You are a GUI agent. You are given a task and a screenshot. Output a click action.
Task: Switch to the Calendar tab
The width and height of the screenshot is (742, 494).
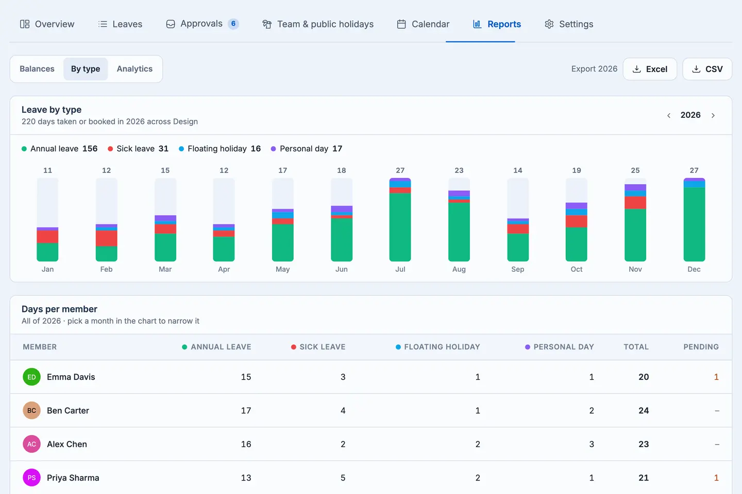[423, 24]
